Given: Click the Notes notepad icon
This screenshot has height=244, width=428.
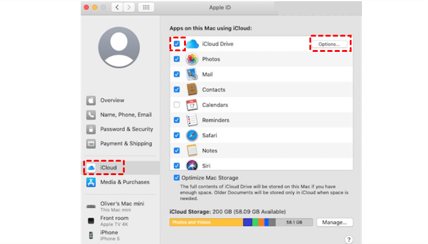Looking at the screenshot, I should tap(192, 151).
